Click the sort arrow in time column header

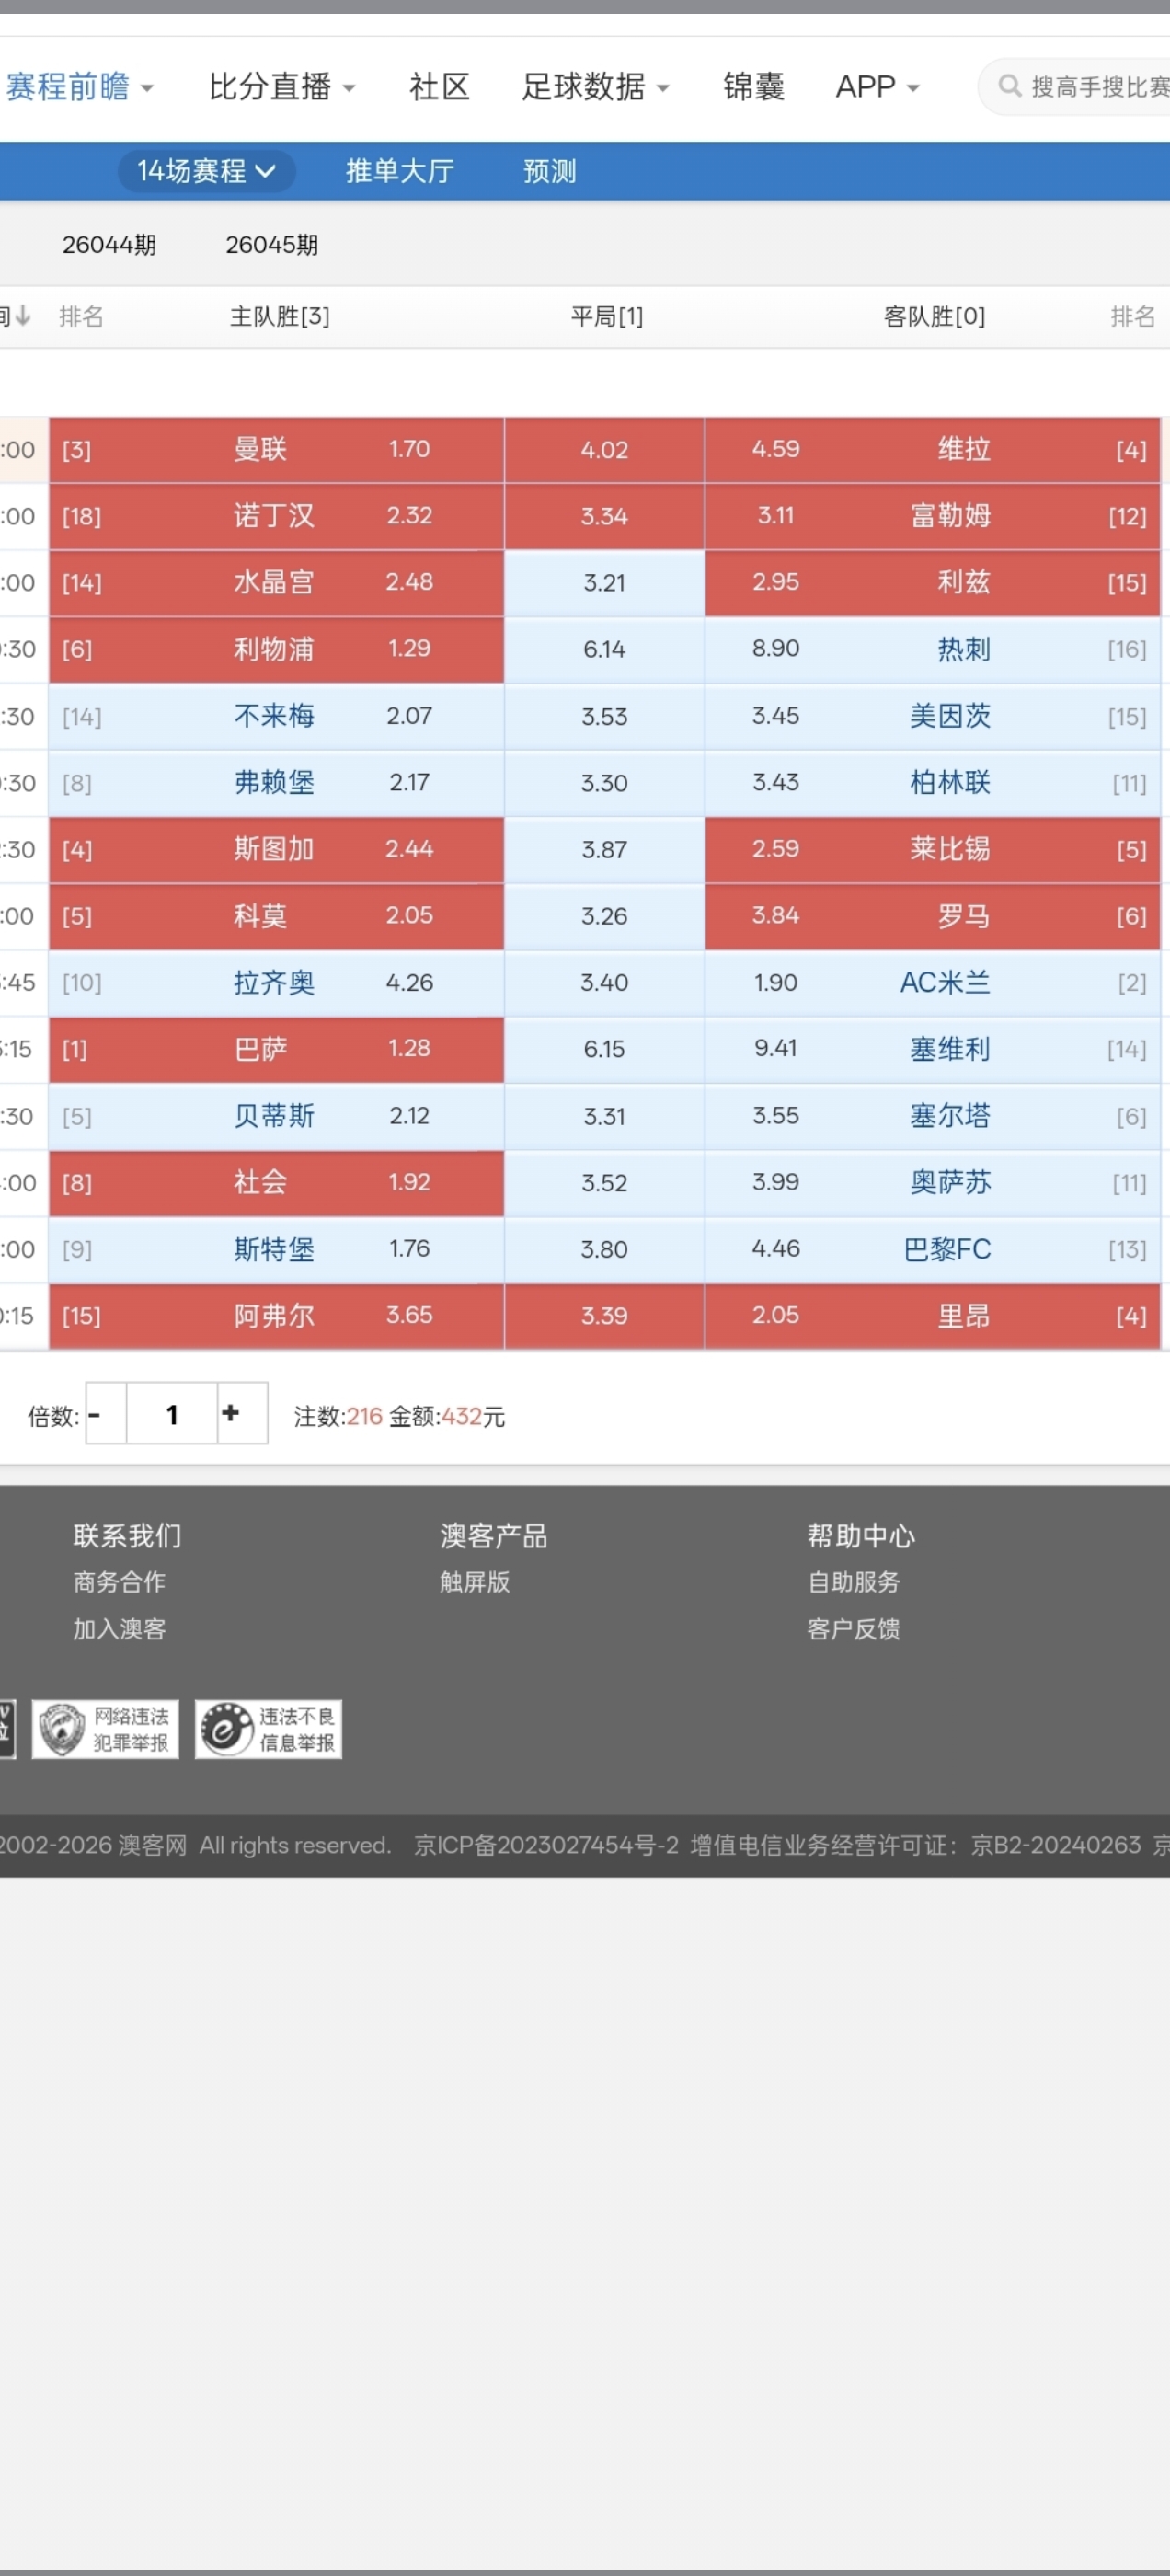(22, 316)
